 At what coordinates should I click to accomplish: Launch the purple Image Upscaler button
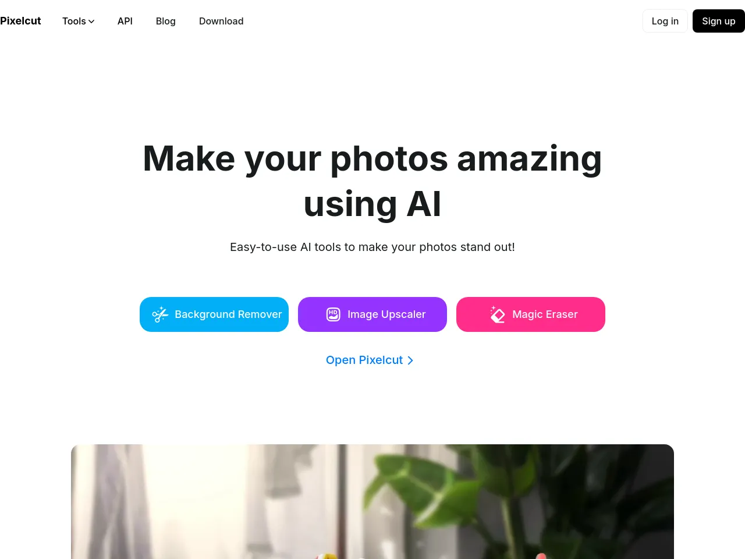(372, 314)
